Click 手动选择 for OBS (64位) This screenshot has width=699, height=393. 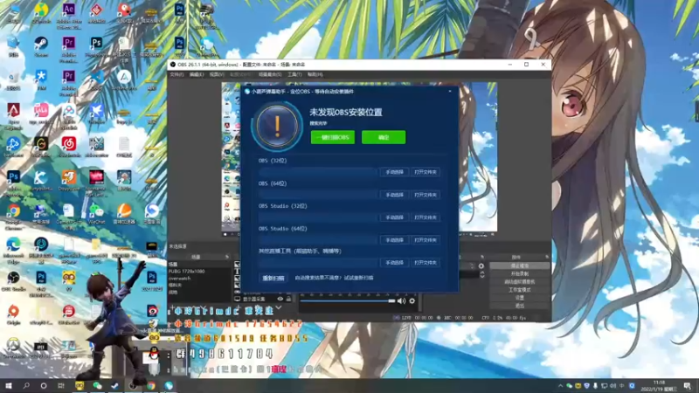coord(395,195)
